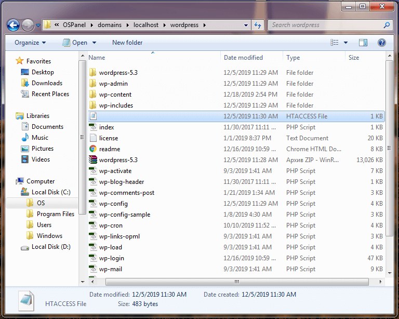
Task: Click the Open toolbar button
Action: [75, 43]
